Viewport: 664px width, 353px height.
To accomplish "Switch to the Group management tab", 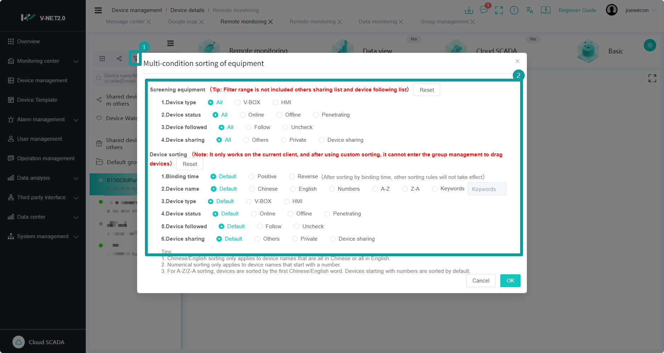I will pos(444,22).
